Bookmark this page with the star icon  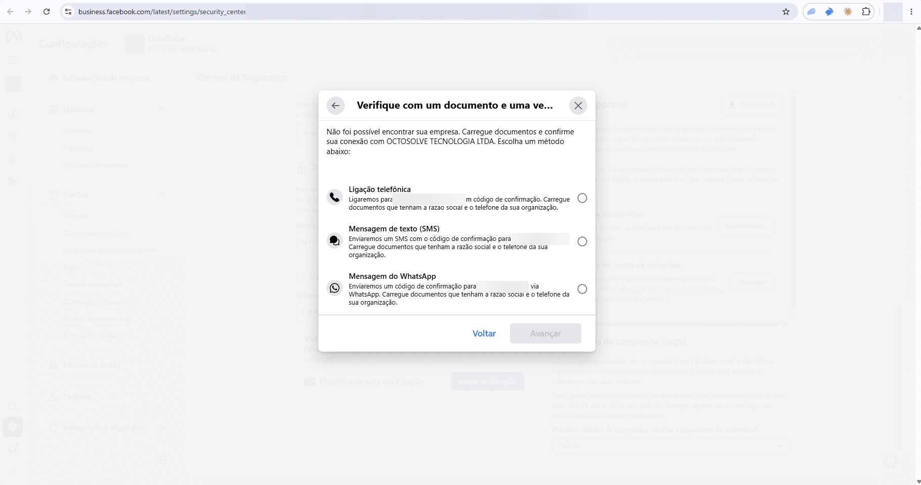[786, 12]
